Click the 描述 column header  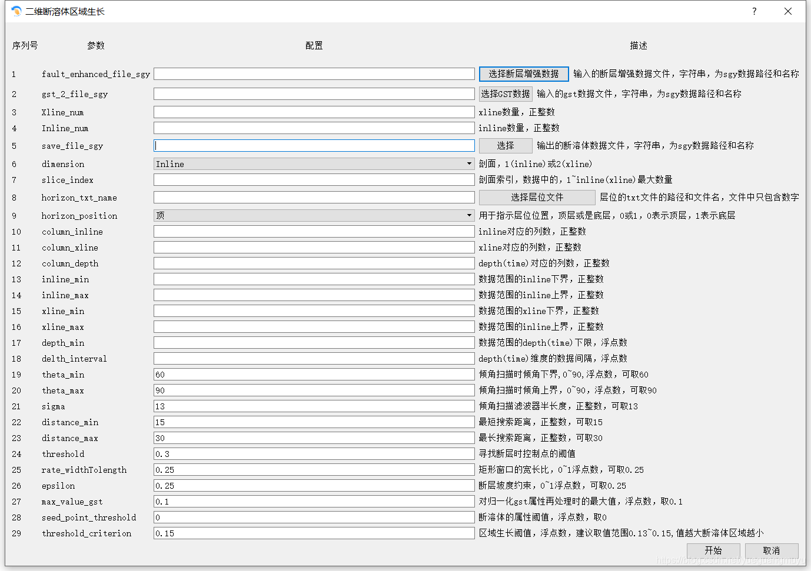tap(639, 45)
